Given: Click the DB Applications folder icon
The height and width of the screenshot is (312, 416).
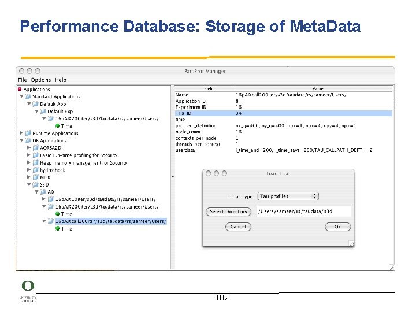Looking at the screenshot, I should pyautogui.click(x=28, y=140).
